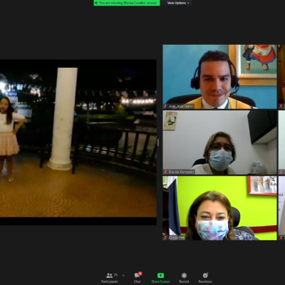Image resolution: width=285 pixels, height=285 pixels.
Task: Click the muted mic icon beside Freida González
Action: click(x=165, y=172)
